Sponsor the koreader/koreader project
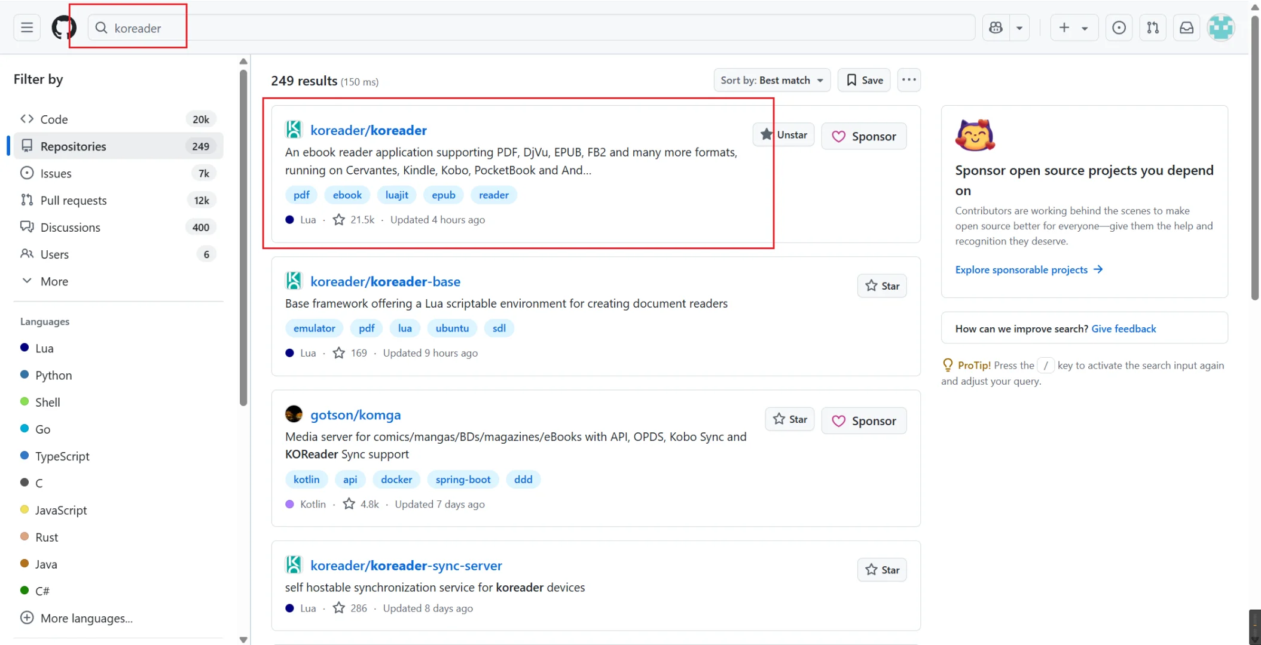 coord(864,136)
